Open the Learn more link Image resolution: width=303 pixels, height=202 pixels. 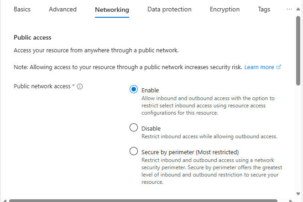point(259,67)
